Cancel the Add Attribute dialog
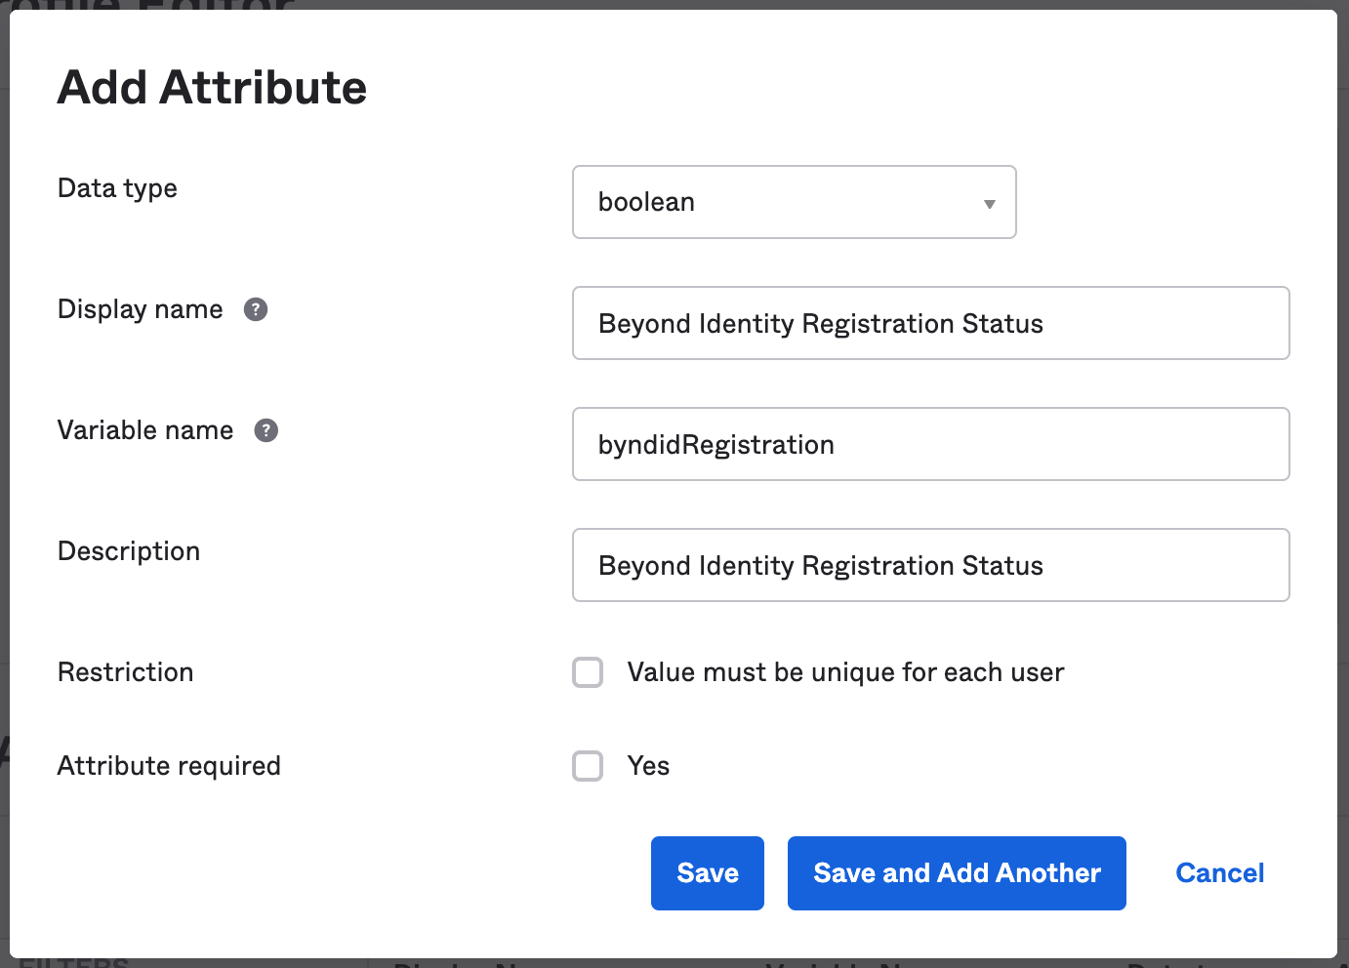 tap(1219, 873)
